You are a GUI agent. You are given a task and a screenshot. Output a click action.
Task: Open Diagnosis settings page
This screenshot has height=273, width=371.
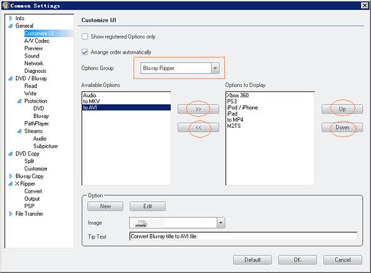pos(35,71)
